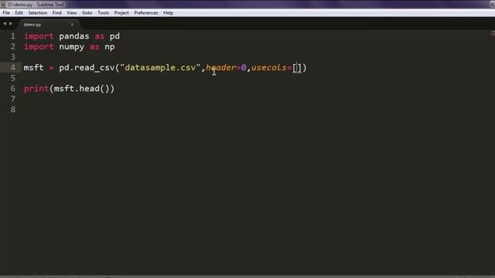
Task: Click line number 8 in gutter
Action: click(13, 110)
